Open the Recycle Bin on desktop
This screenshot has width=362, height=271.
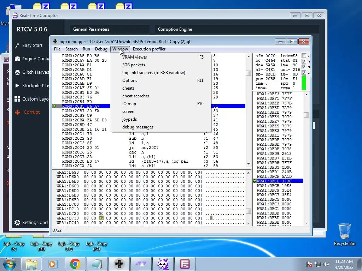[x=344, y=234]
